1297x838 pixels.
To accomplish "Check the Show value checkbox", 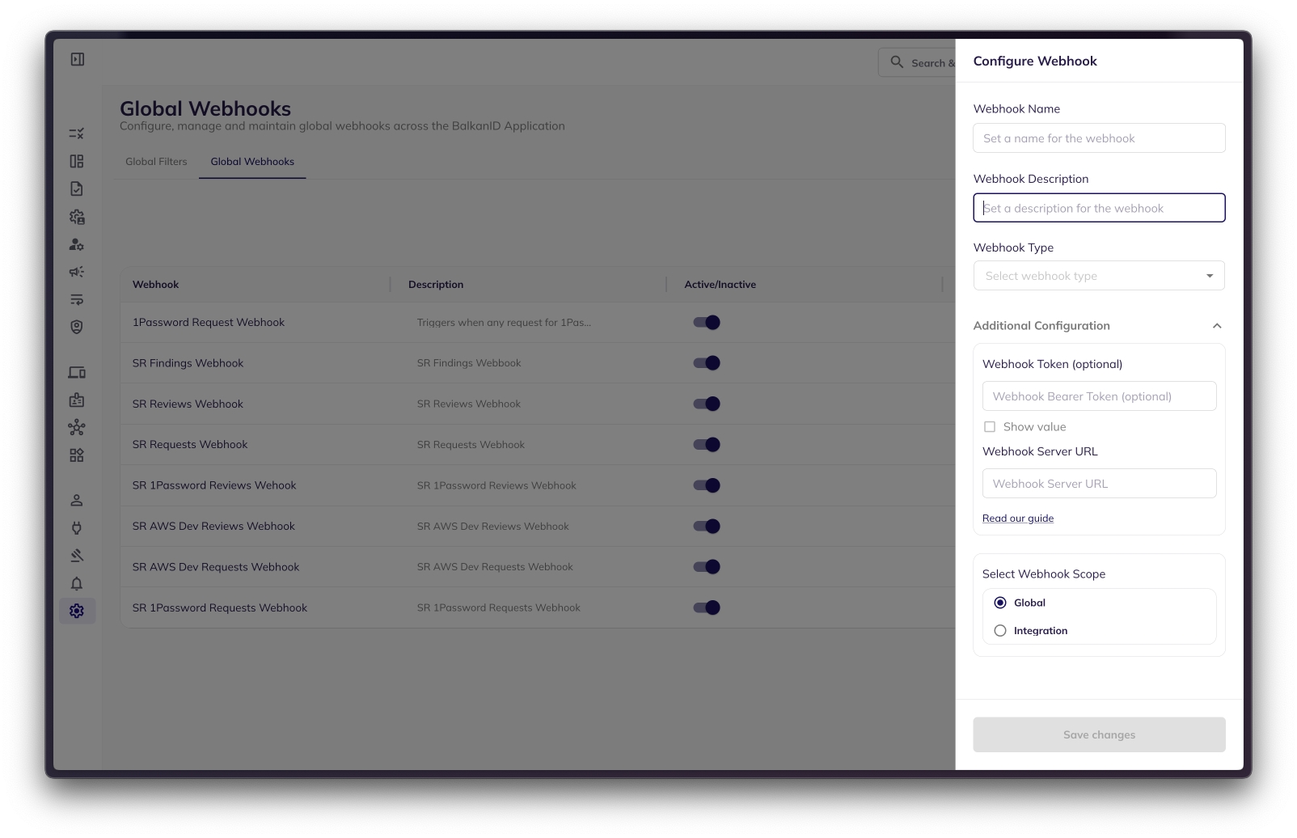I will coord(990,427).
